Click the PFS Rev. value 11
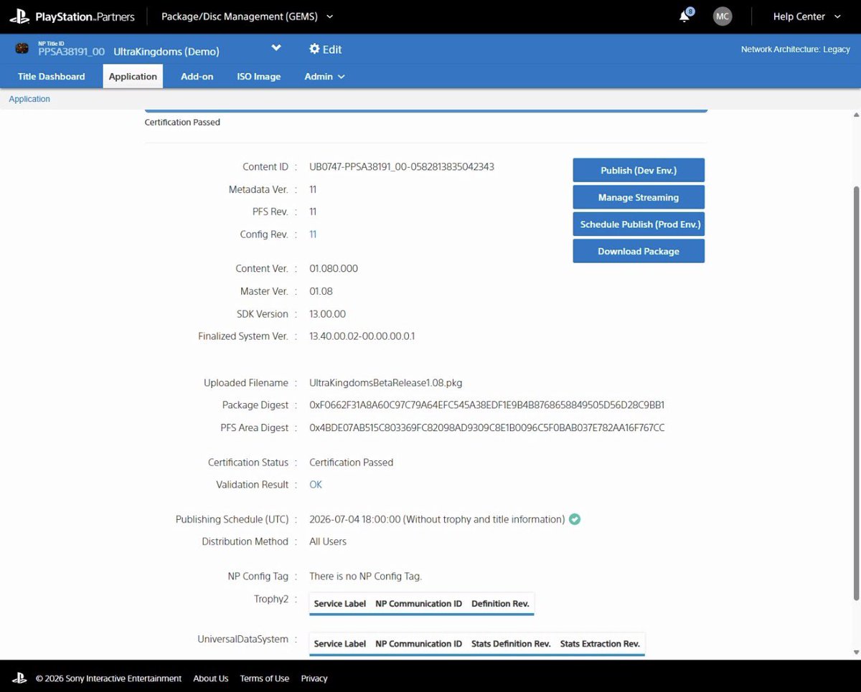The image size is (861, 692). (x=313, y=212)
